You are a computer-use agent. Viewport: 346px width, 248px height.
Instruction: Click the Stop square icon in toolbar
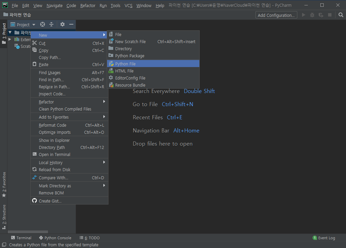tap(330, 15)
